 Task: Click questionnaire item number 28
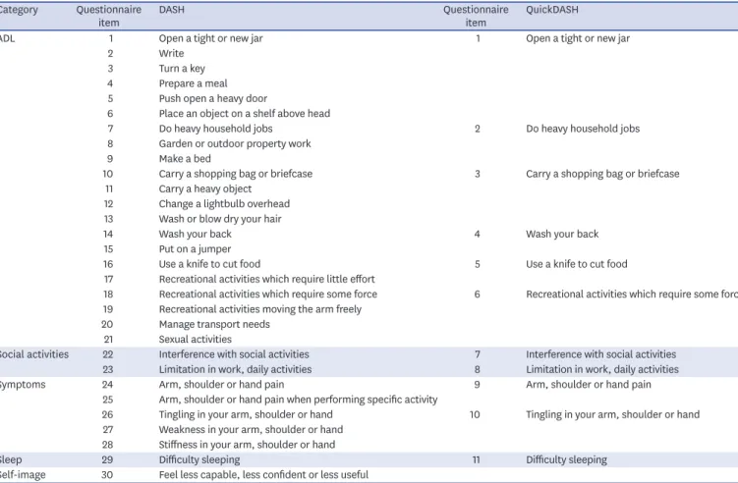(x=107, y=445)
